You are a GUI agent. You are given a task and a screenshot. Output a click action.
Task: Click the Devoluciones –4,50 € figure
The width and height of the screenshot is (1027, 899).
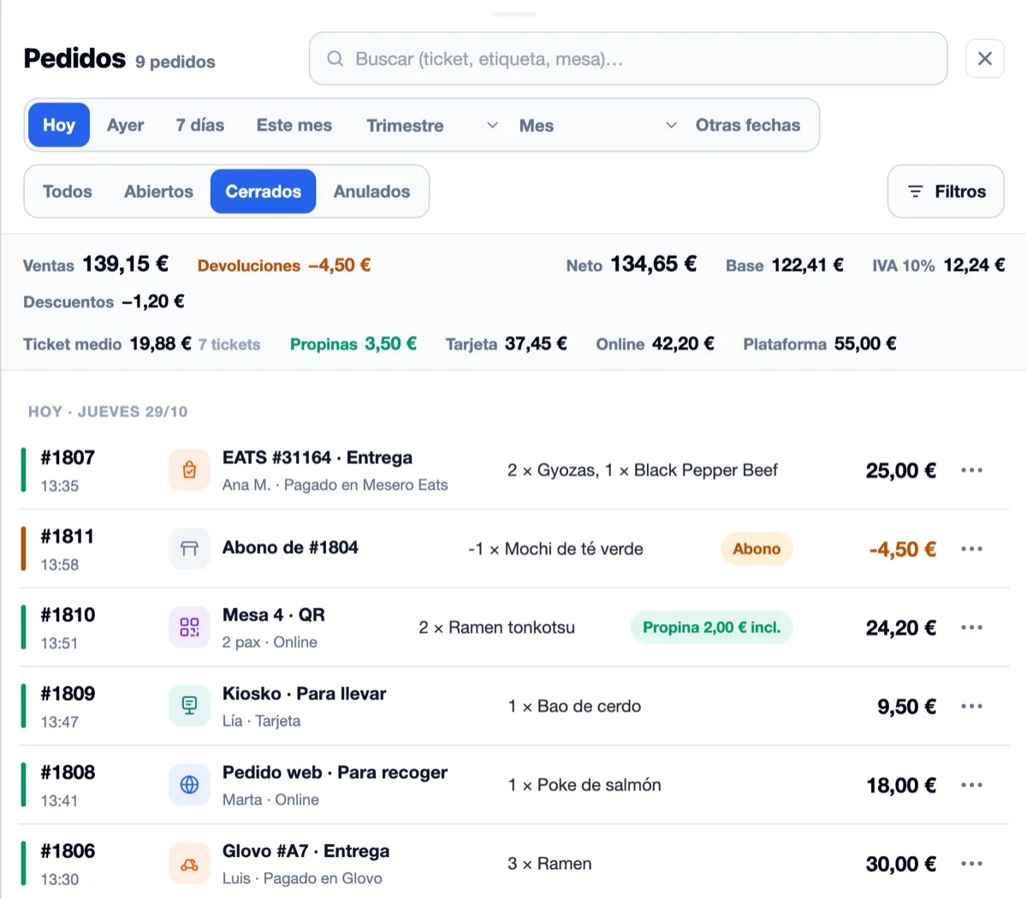[x=284, y=265]
